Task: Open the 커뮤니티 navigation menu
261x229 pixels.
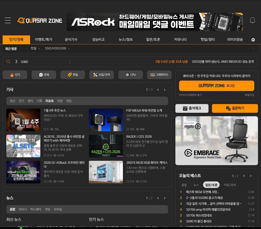Action: click(180, 40)
